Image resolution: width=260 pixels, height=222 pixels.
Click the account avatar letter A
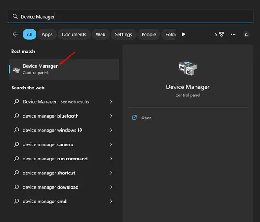click(x=246, y=35)
